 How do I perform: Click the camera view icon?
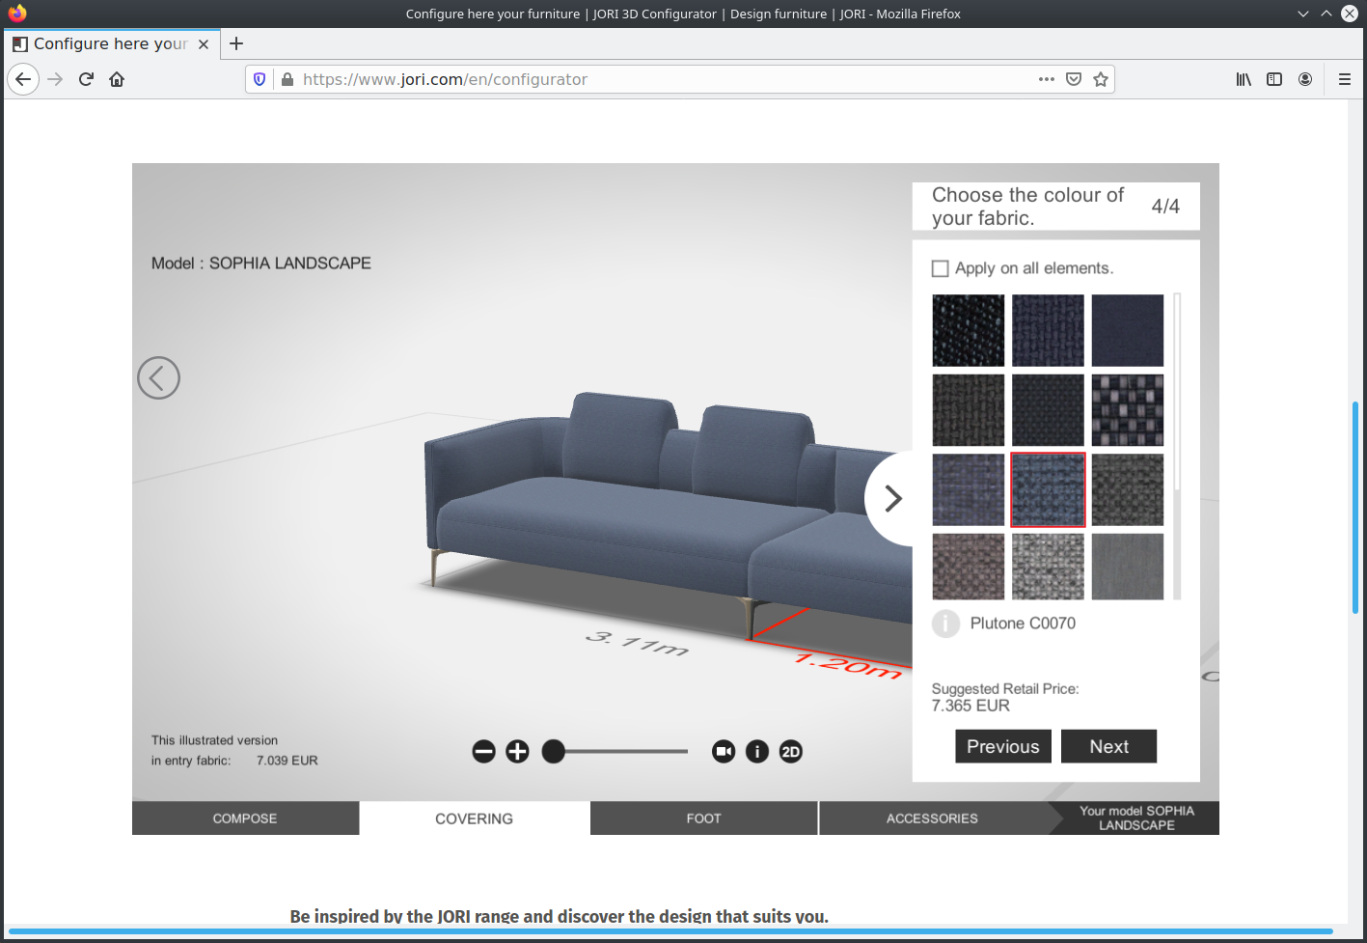[x=724, y=752]
